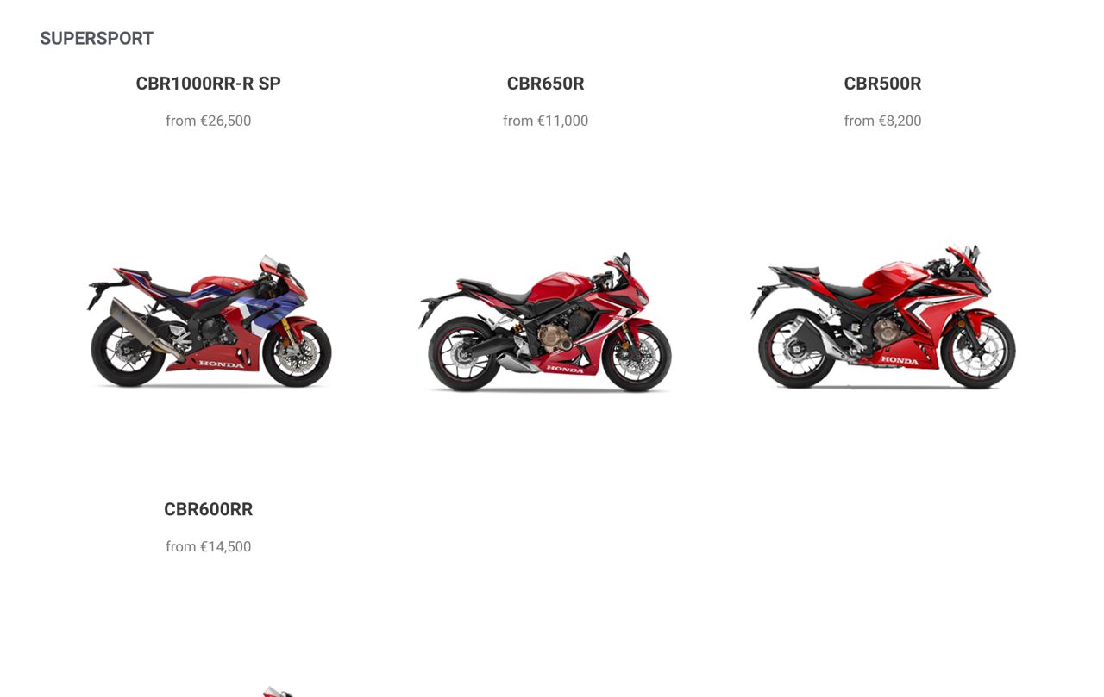Click the front wheel of the CBR650R
Viewport: 1104px width, 697px height.
tap(637, 357)
